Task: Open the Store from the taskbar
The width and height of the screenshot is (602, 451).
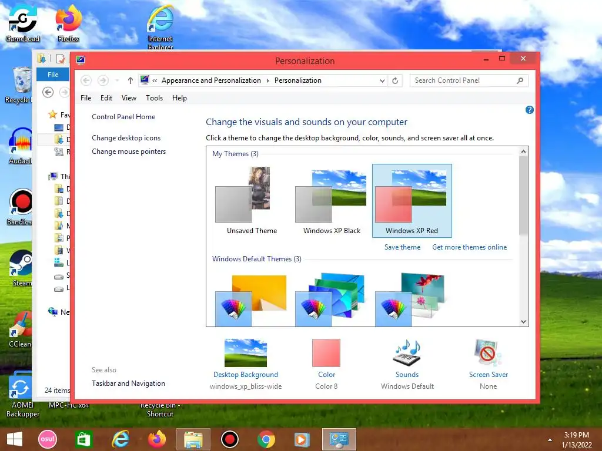Action: tap(83, 439)
